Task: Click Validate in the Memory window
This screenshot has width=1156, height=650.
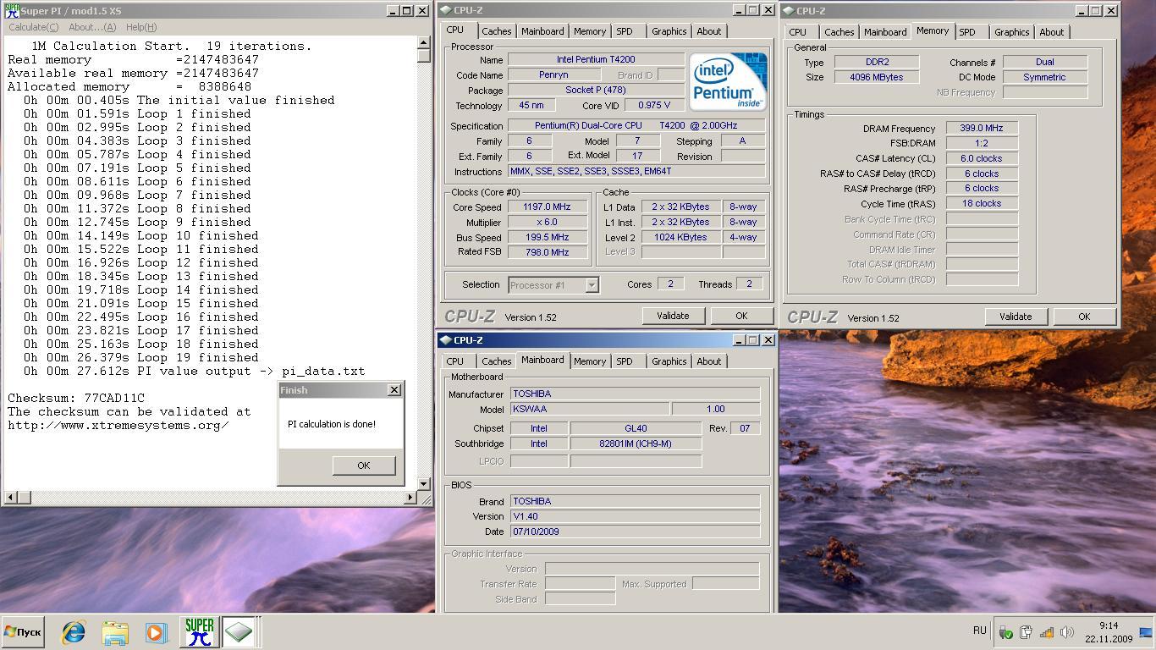Action: [x=1016, y=317]
